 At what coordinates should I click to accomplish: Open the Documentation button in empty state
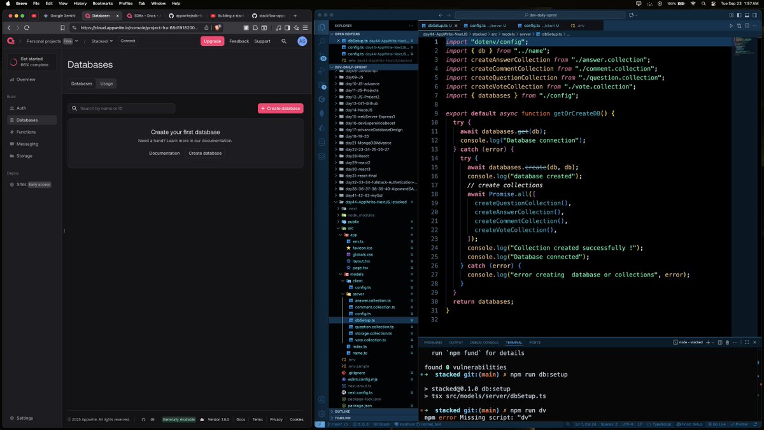164,153
